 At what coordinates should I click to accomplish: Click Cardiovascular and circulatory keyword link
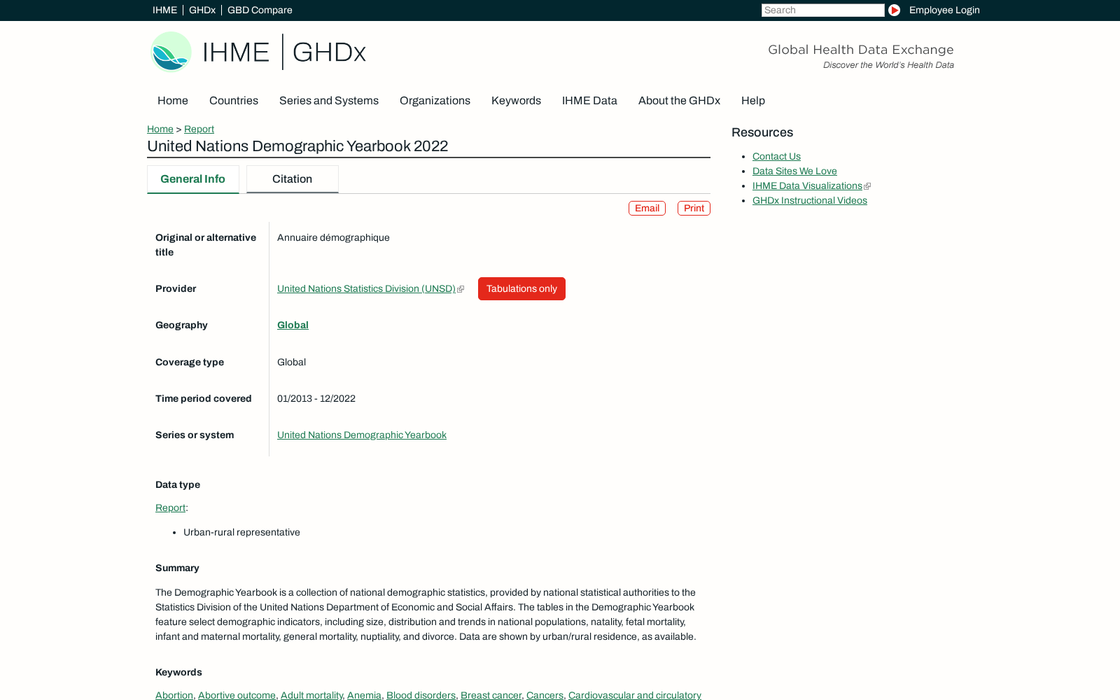[x=635, y=695]
